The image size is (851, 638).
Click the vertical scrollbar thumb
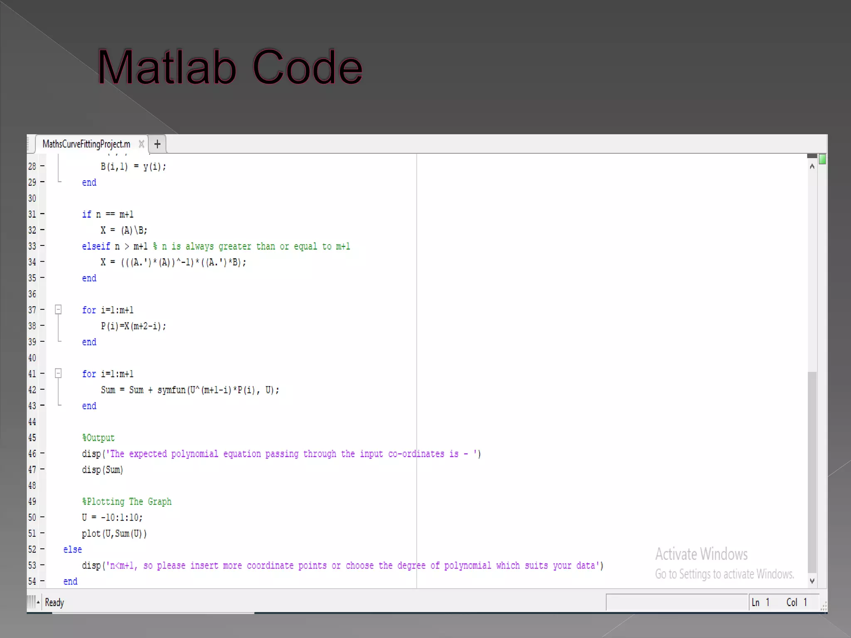tap(812, 471)
